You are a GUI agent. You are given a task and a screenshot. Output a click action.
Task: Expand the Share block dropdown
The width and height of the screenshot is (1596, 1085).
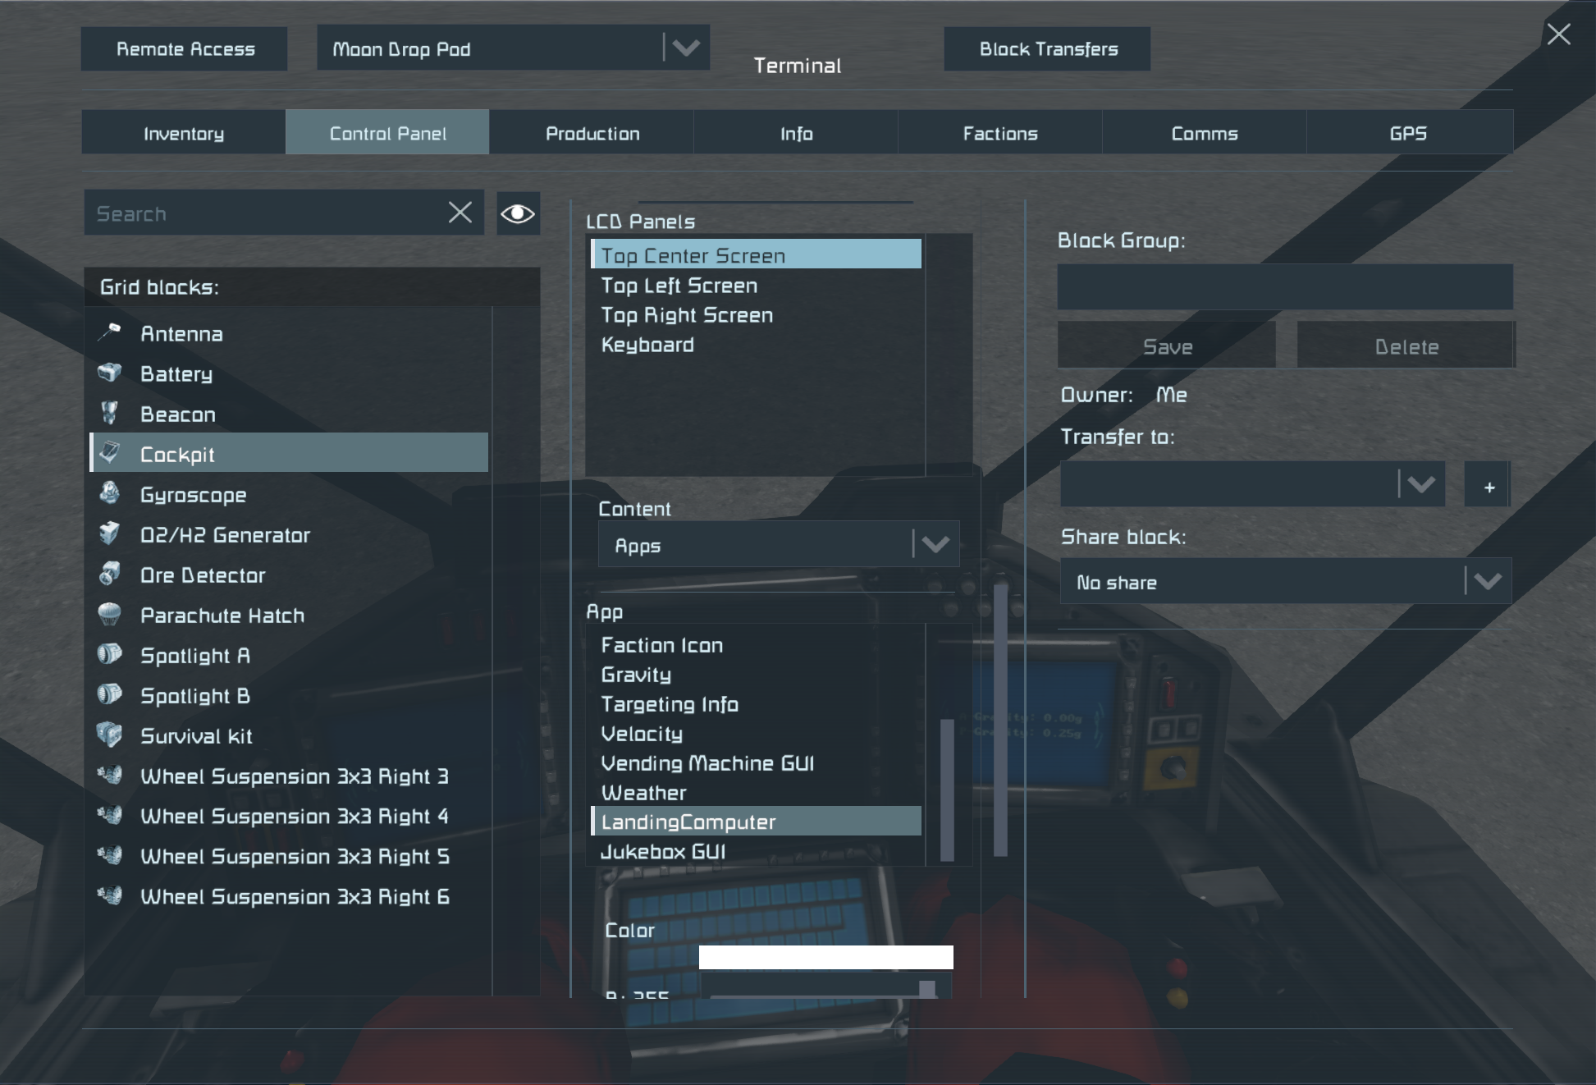1487,581
